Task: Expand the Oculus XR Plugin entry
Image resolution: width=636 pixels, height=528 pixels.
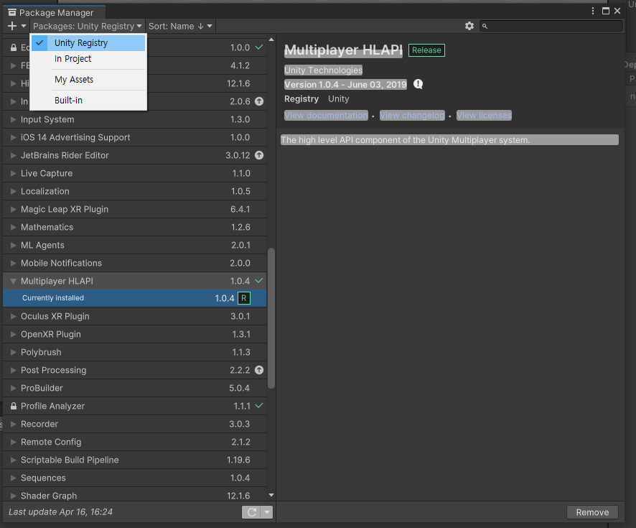Action: coord(12,316)
